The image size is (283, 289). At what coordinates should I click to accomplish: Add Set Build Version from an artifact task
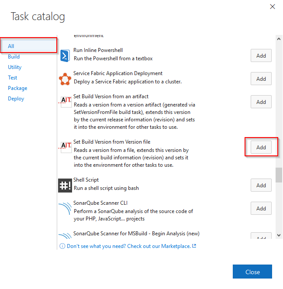coord(261,102)
